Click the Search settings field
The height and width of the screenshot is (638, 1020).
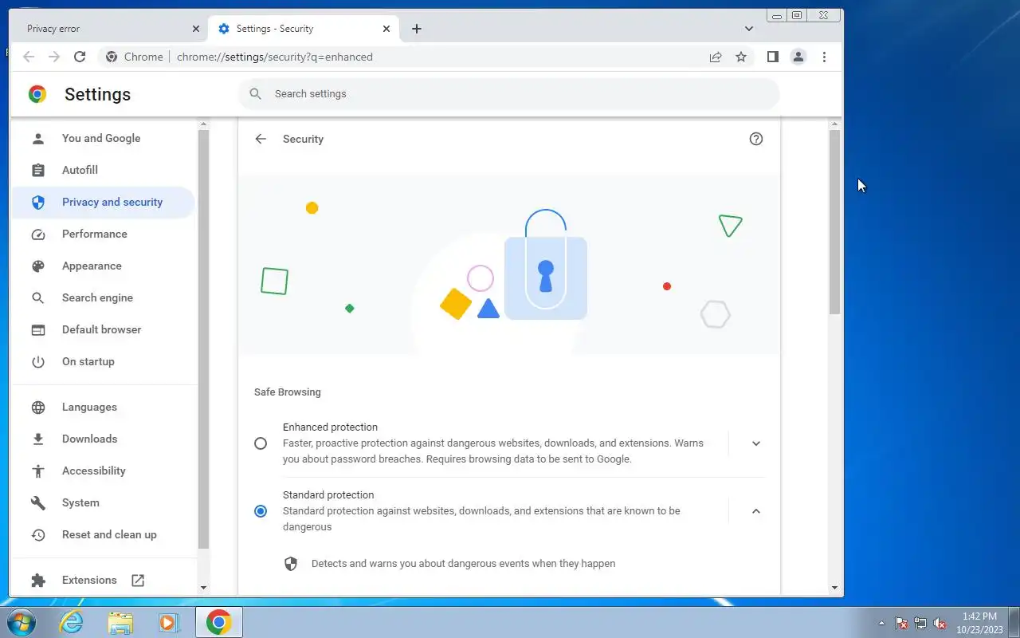coord(508,93)
